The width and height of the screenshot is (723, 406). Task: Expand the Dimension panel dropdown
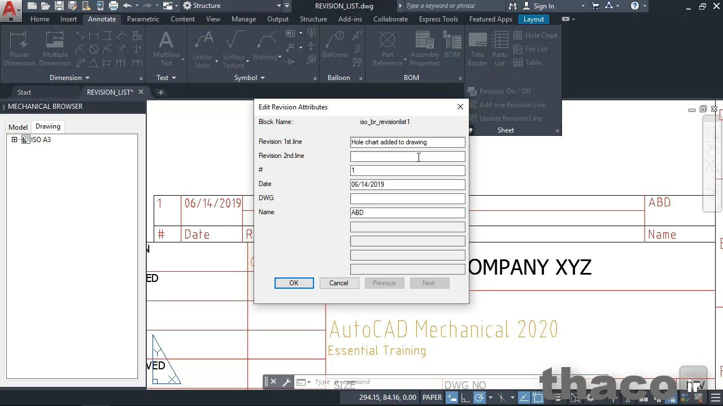[x=69, y=78]
